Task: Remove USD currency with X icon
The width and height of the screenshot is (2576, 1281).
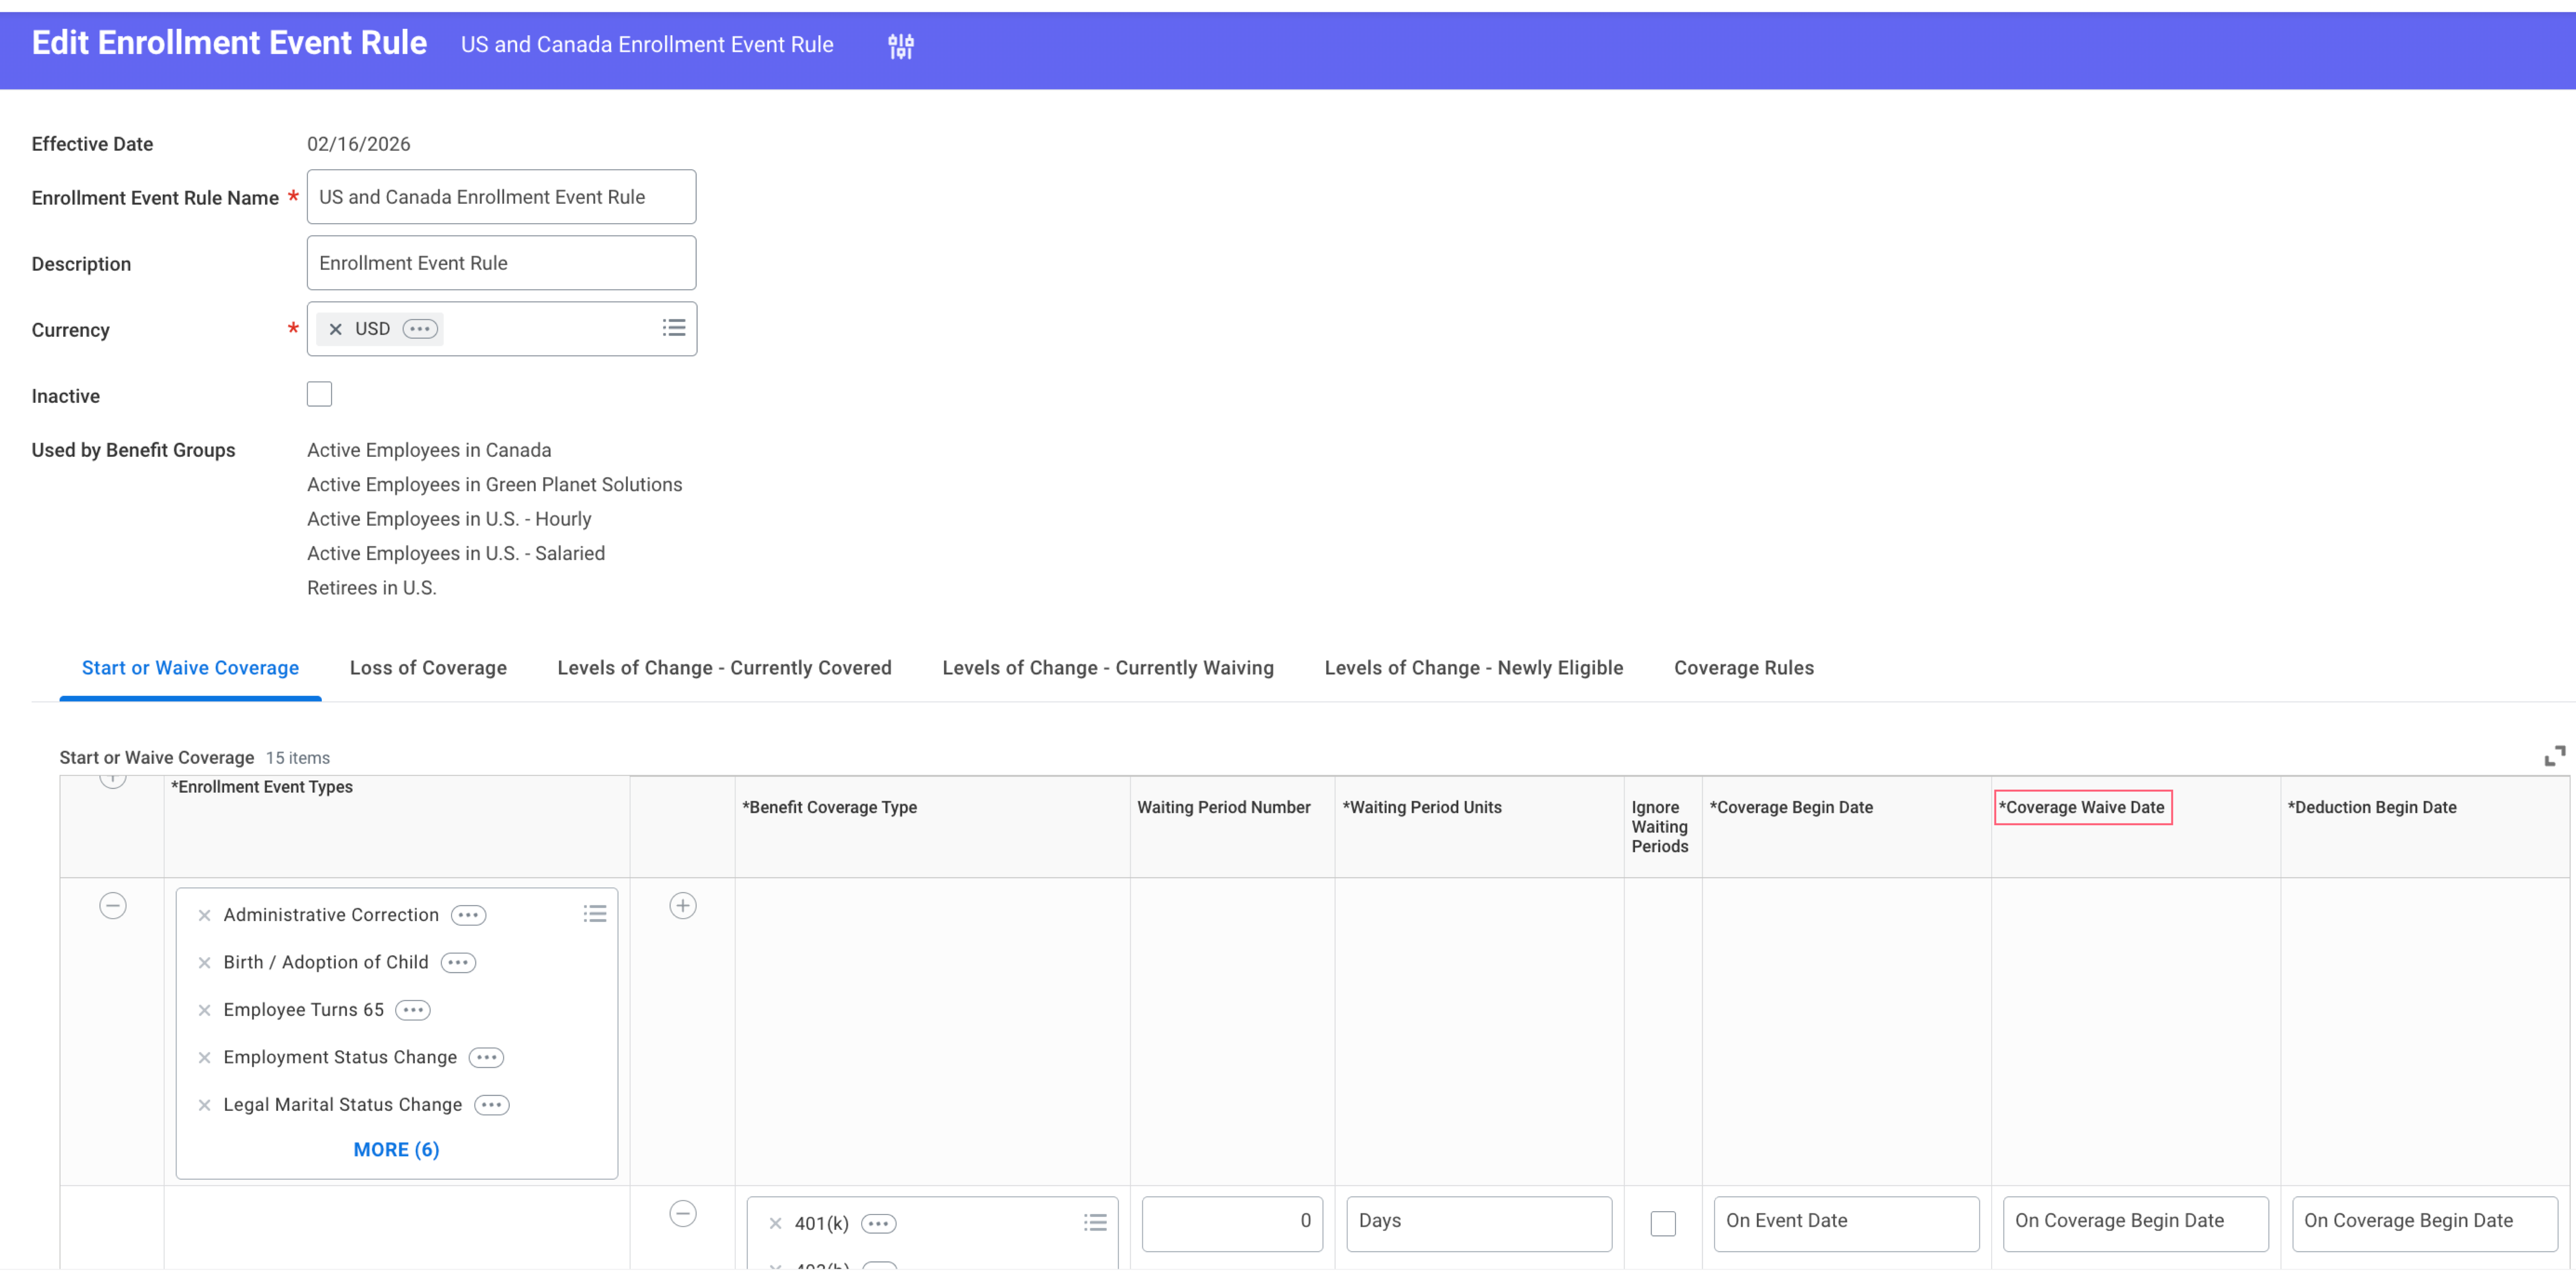Action: tap(336, 329)
